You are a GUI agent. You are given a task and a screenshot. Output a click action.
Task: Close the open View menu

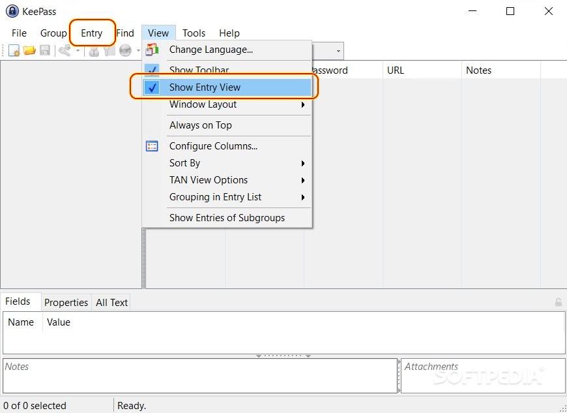coord(158,33)
